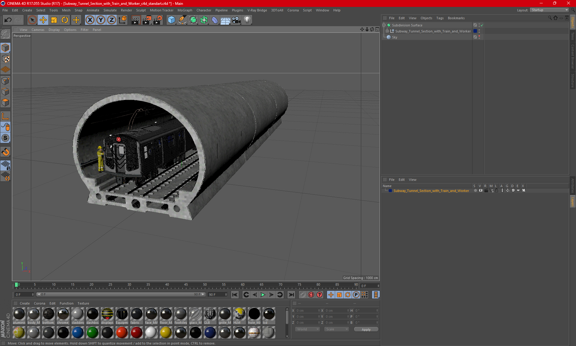576x346 pixels.
Task: Enable Snap magnet icon
Action: [5, 152]
